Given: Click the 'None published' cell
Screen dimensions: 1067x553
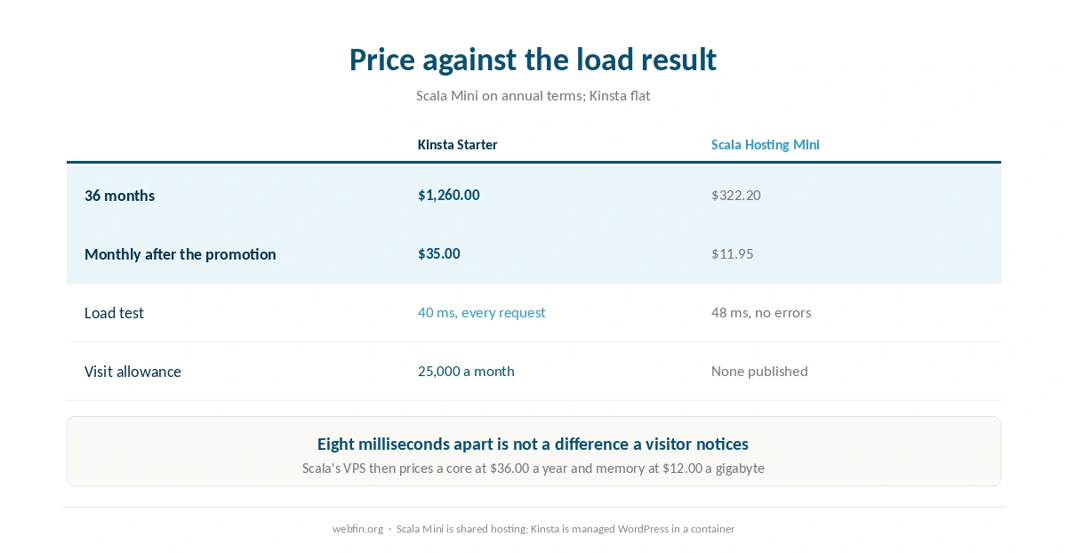Looking at the screenshot, I should 759,371.
